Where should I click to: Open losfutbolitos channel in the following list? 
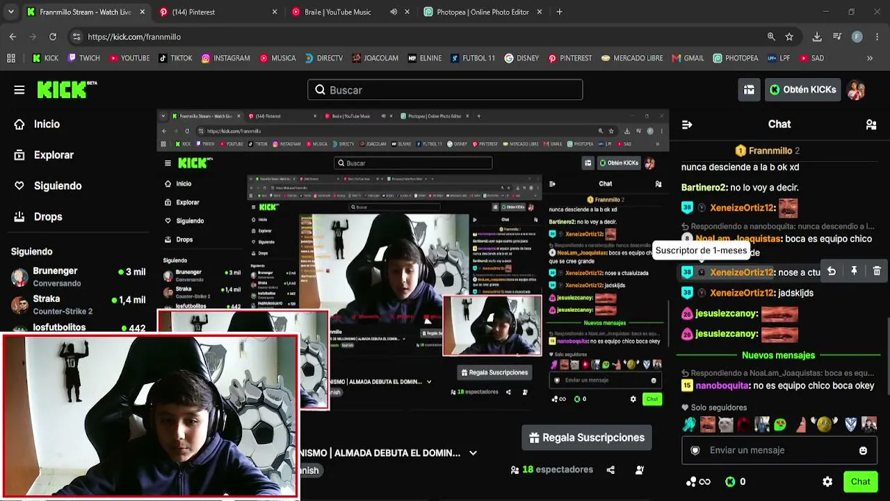click(x=78, y=327)
